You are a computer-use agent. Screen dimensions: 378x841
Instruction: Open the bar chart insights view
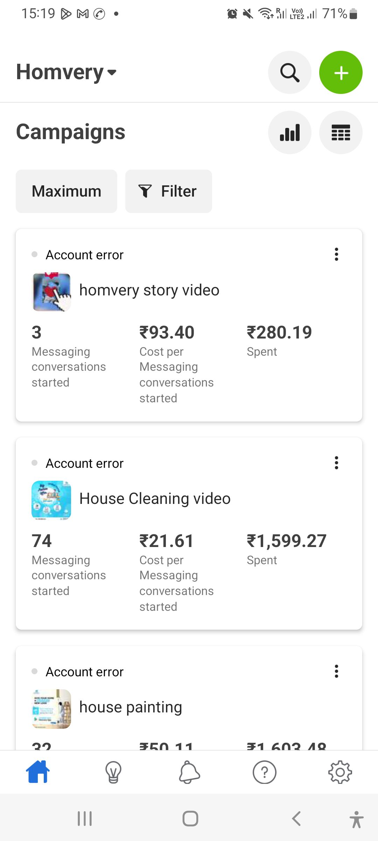tap(289, 132)
